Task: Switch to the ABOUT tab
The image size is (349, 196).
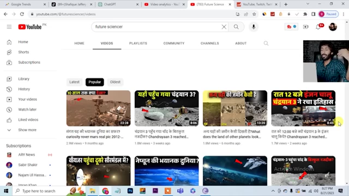Action: (x=241, y=43)
